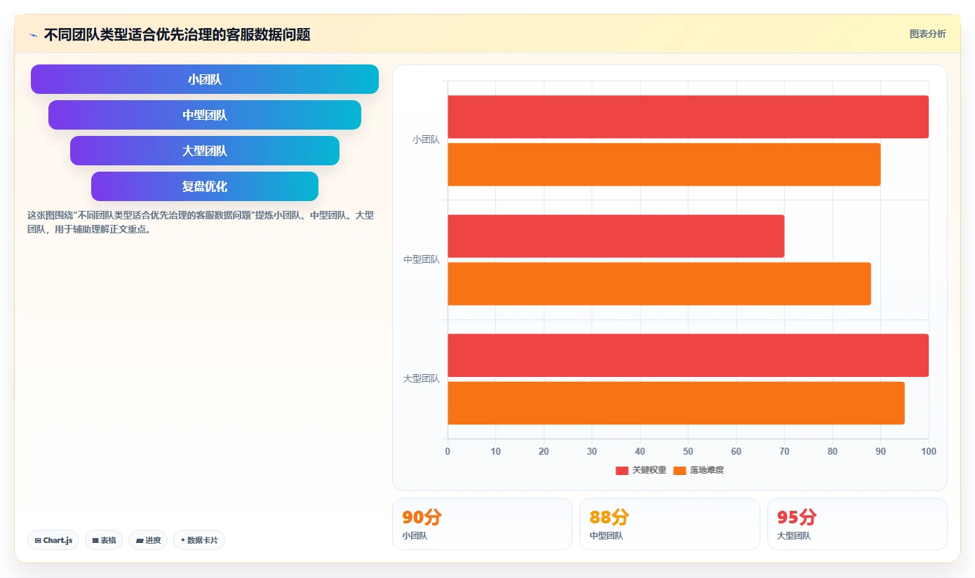
Task: Click the 数据卡片 tag chip
Action: tap(199, 540)
